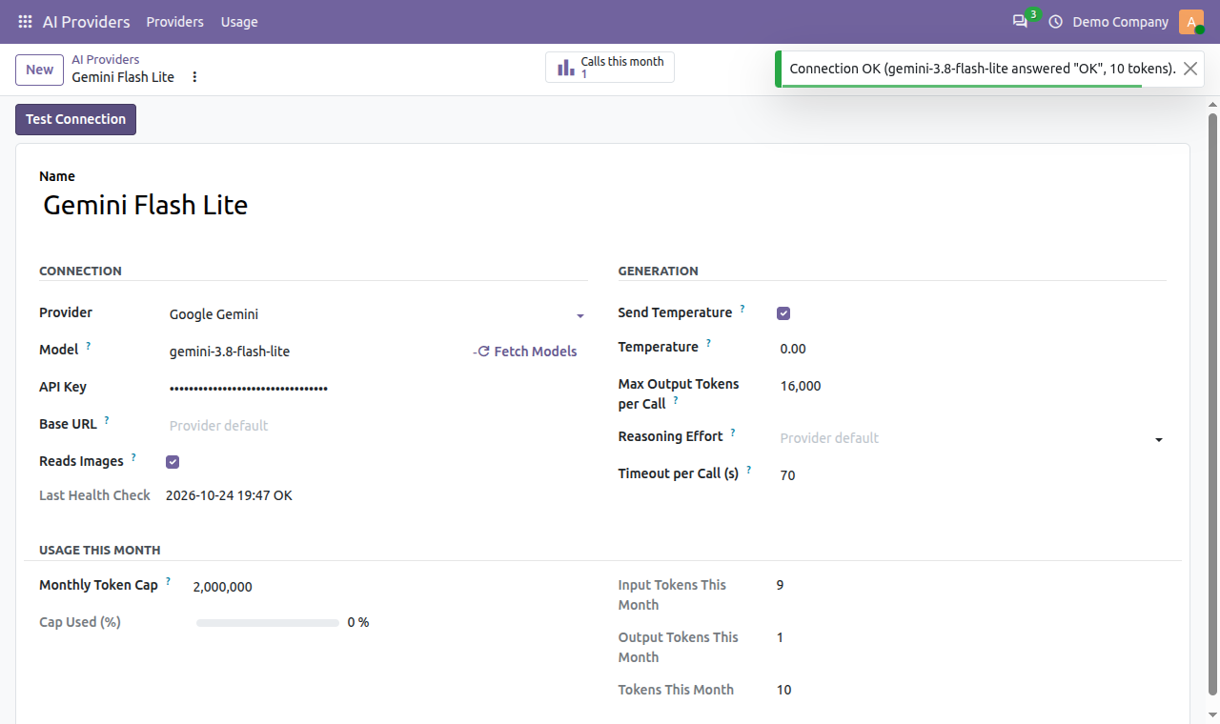Show the Monthly Token Cap help tooltip
The image size is (1220, 724).
coord(168,581)
